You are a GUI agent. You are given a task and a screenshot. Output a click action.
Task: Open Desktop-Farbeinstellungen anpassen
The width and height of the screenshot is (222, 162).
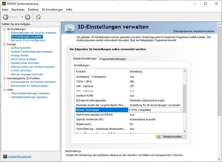coord(32,52)
